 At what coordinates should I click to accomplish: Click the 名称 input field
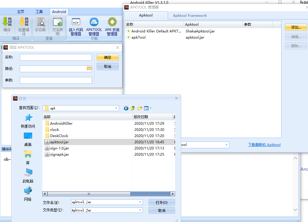click(x=56, y=57)
